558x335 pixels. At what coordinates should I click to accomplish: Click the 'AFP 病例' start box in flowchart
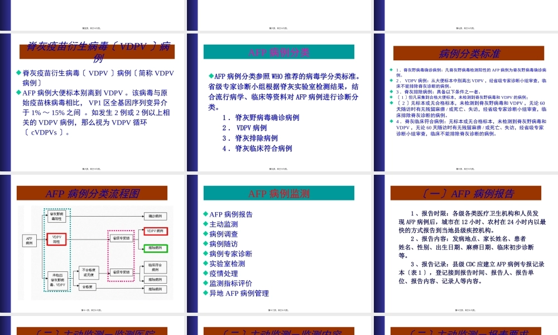(x=29, y=241)
